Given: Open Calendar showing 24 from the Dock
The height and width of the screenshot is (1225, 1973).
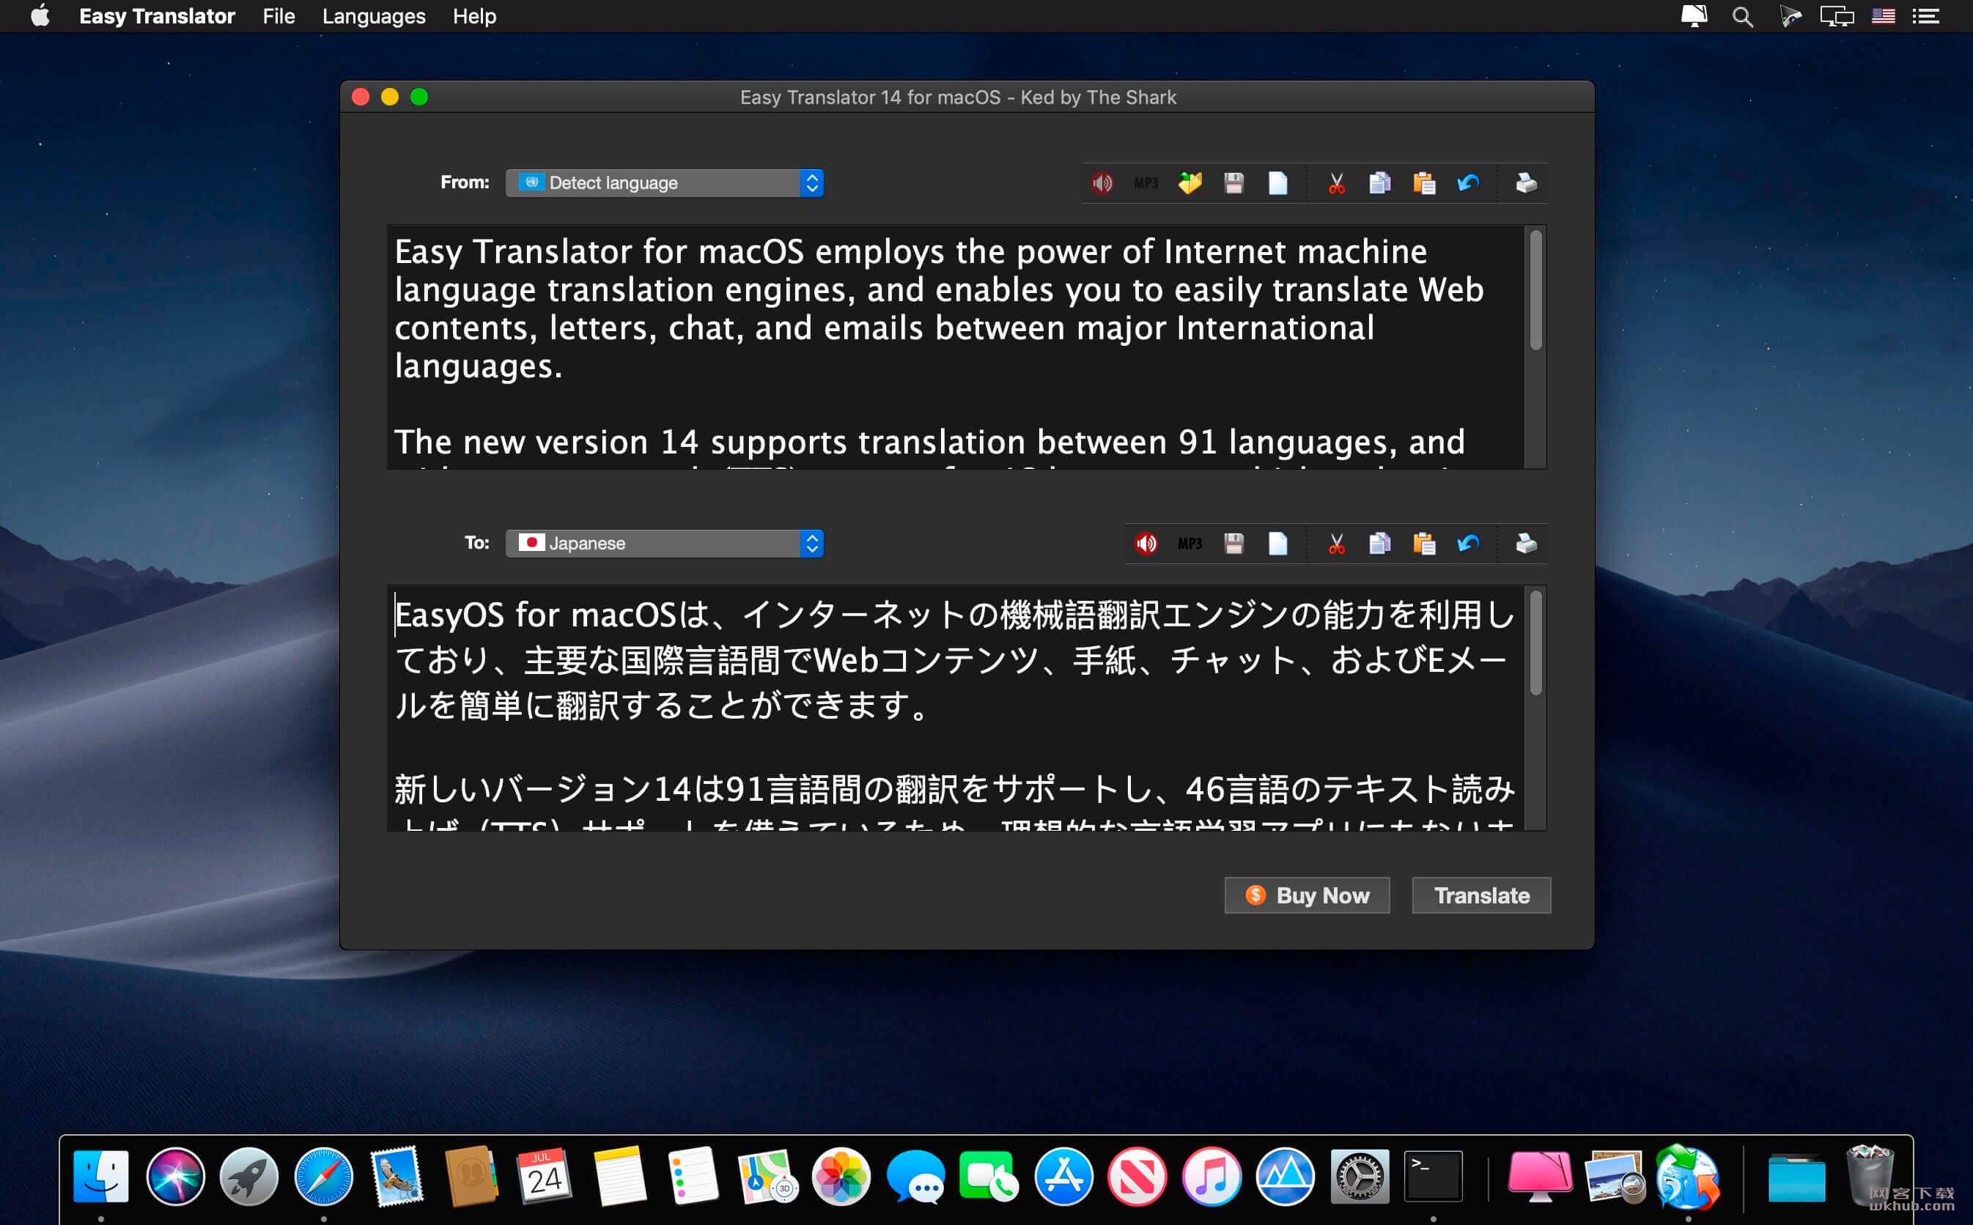Looking at the screenshot, I should (545, 1177).
